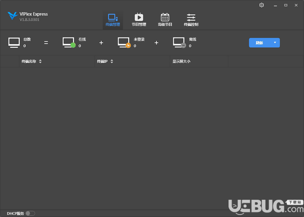Sort by 终端IP column arrows
Image resolution: width=304 pixels, height=217 pixels.
pos(111,61)
